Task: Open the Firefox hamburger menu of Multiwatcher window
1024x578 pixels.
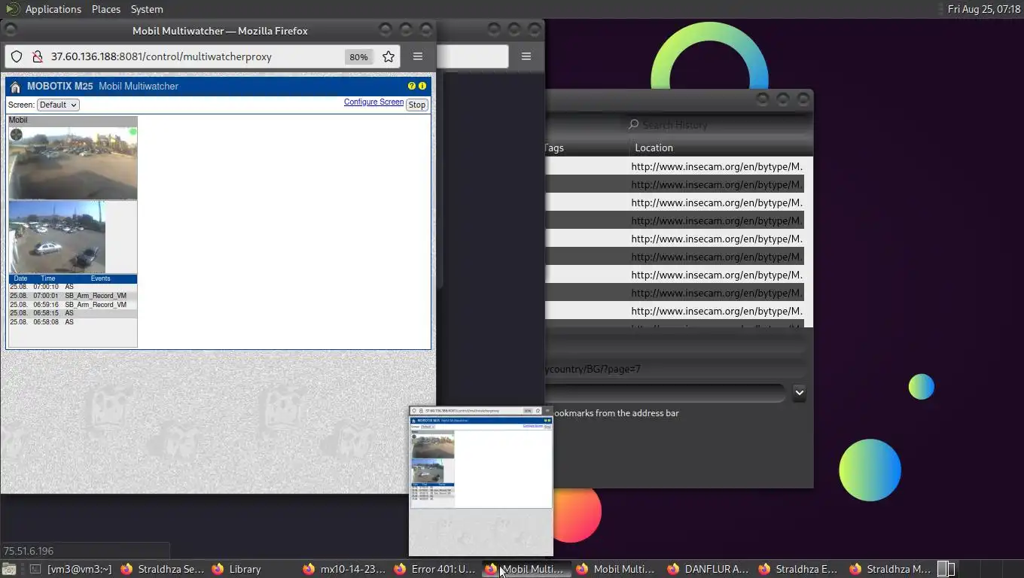Action: pos(418,56)
